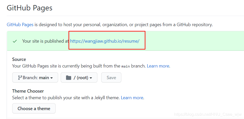Click the Choose a theme button
The width and height of the screenshot is (244, 119).
click(34, 108)
